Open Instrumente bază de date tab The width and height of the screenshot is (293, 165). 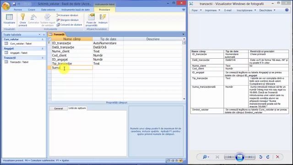76,10
